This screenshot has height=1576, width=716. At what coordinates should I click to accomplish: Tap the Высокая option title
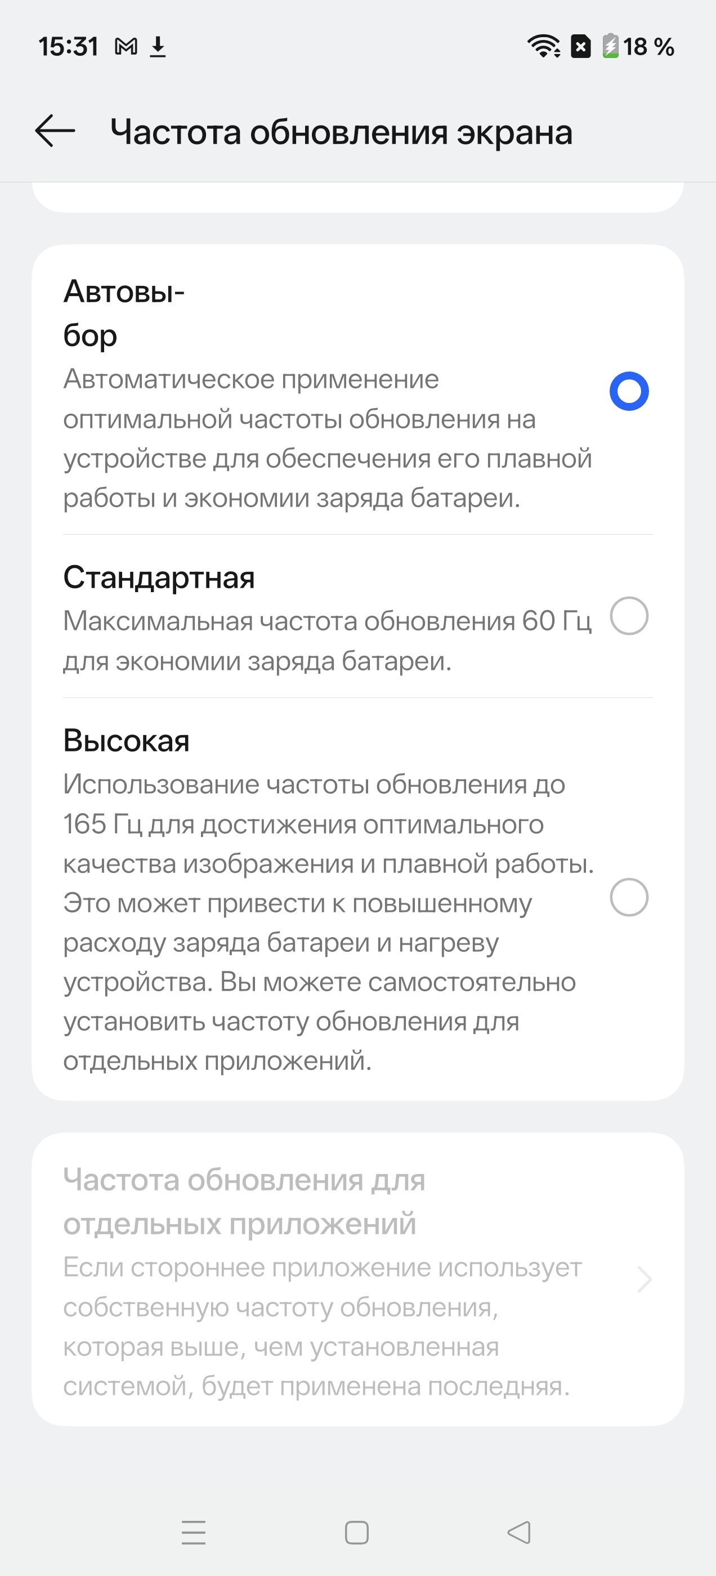(x=127, y=740)
